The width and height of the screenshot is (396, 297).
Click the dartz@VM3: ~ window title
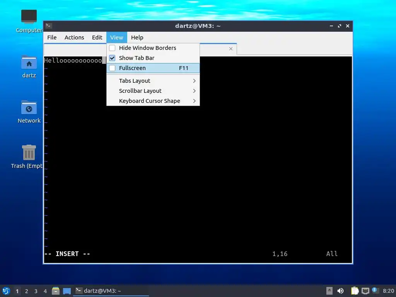click(198, 26)
